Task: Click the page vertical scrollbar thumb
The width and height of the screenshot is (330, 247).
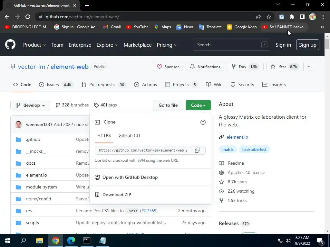Action: [327, 43]
